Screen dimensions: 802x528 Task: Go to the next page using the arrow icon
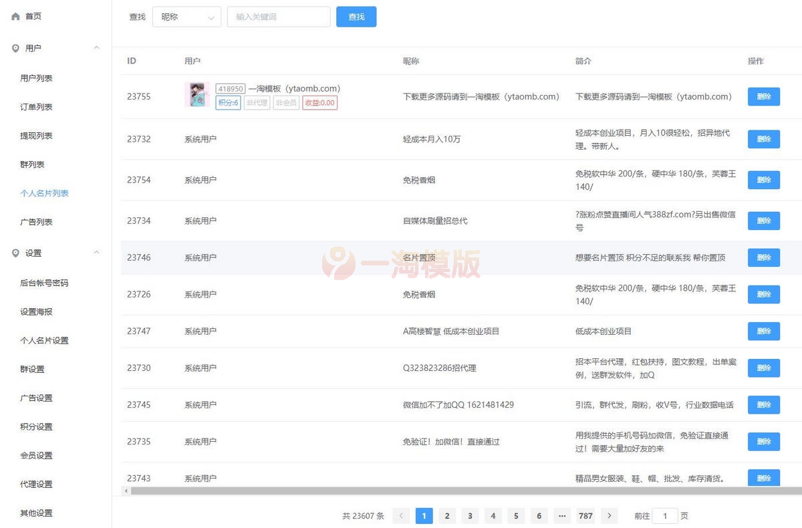click(609, 515)
